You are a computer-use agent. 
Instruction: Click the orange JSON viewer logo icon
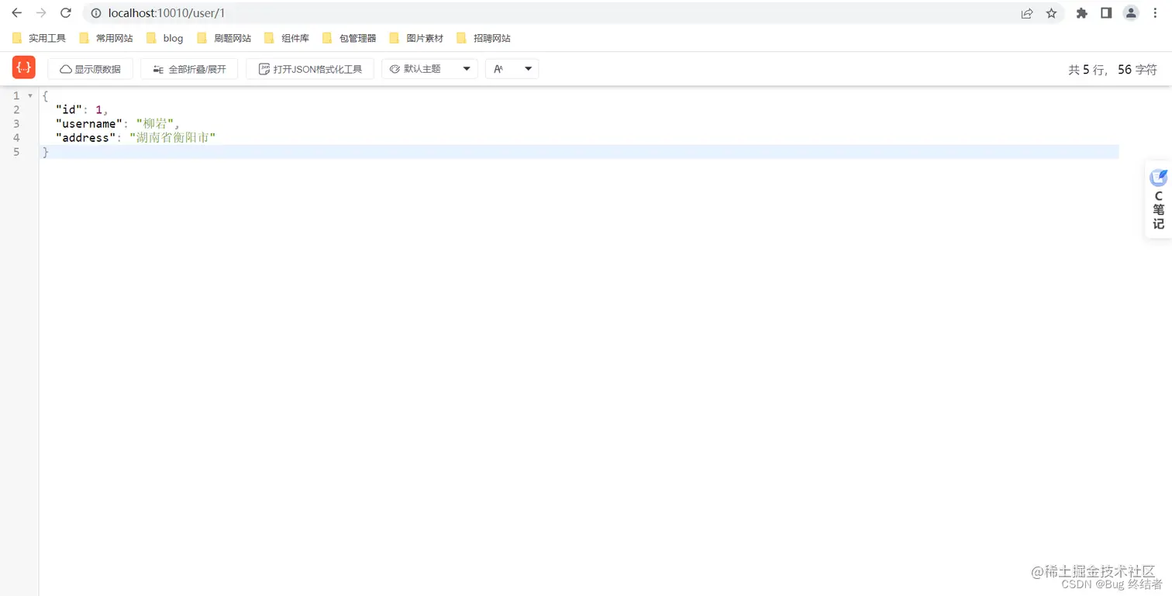point(24,67)
